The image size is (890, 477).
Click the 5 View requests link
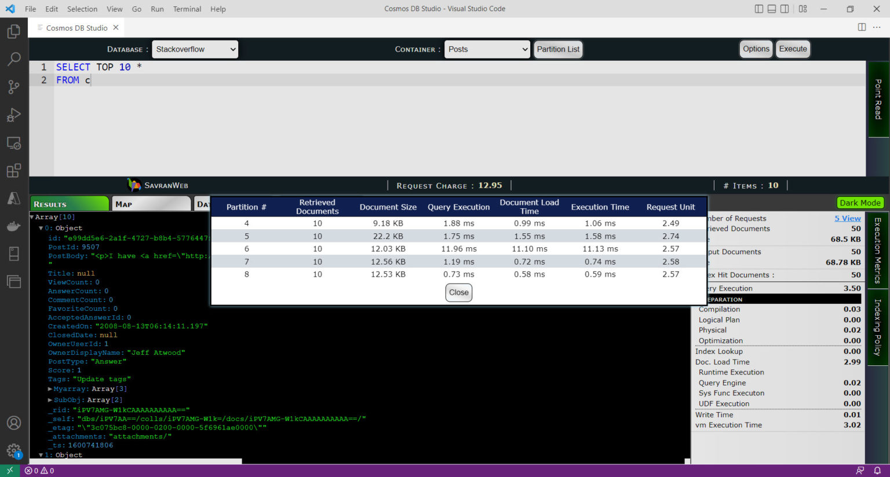coord(848,218)
